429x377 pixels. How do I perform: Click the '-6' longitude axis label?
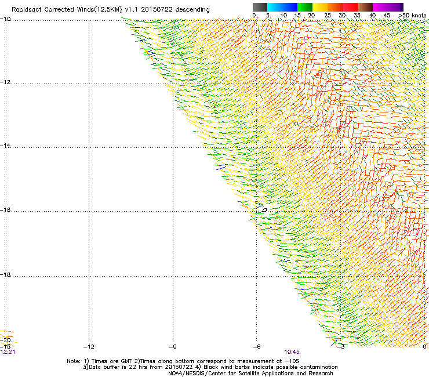(x=257, y=347)
